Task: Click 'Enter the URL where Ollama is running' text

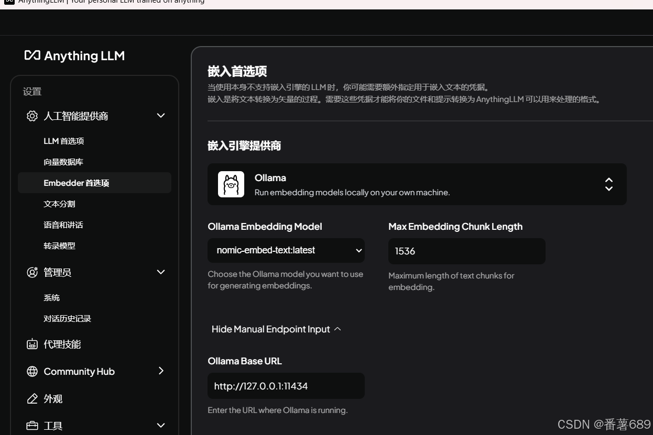Action: (278, 410)
